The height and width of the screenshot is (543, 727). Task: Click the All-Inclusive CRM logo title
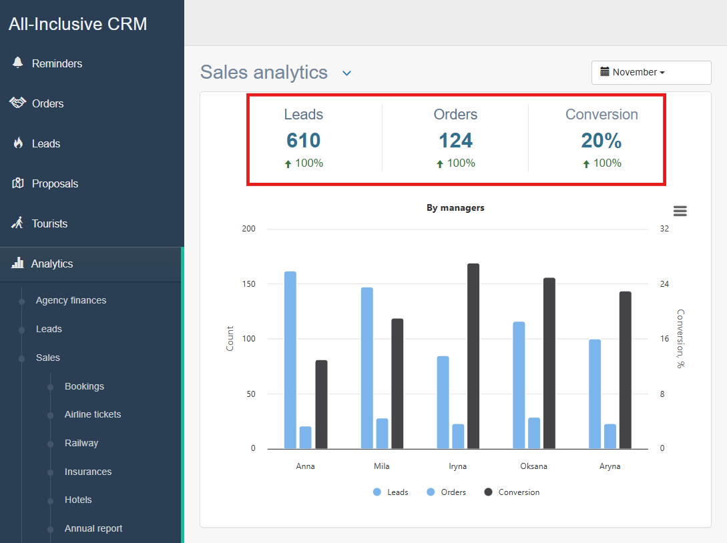pos(78,25)
